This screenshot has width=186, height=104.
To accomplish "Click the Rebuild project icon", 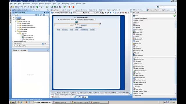I will [x=55, y=7].
